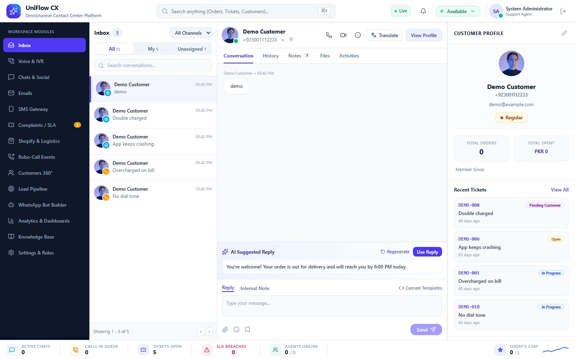Open the History tab
575x359 pixels.
271,56
